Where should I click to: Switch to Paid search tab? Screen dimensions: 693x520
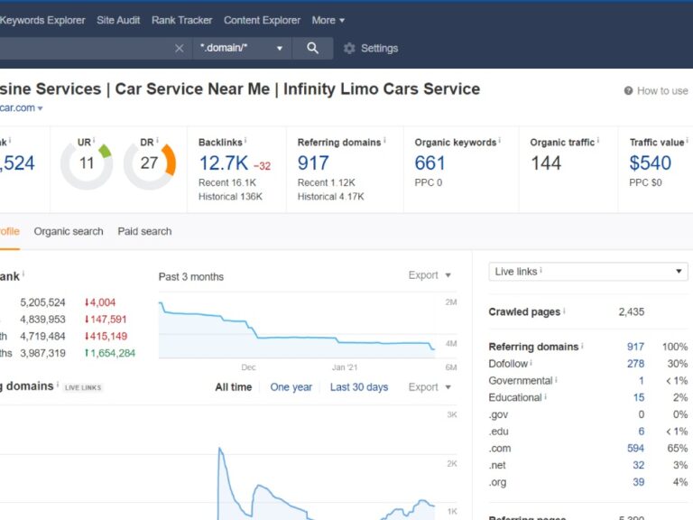pyautogui.click(x=144, y=232)
